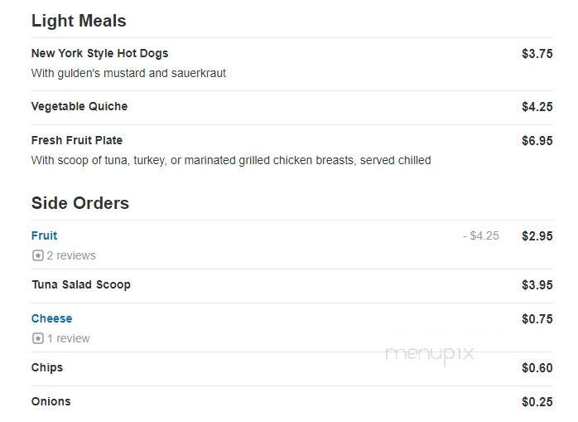The width and height of the screenshot is (578, 422).
Task: Click the Chips side order
Action: [47, 368]
